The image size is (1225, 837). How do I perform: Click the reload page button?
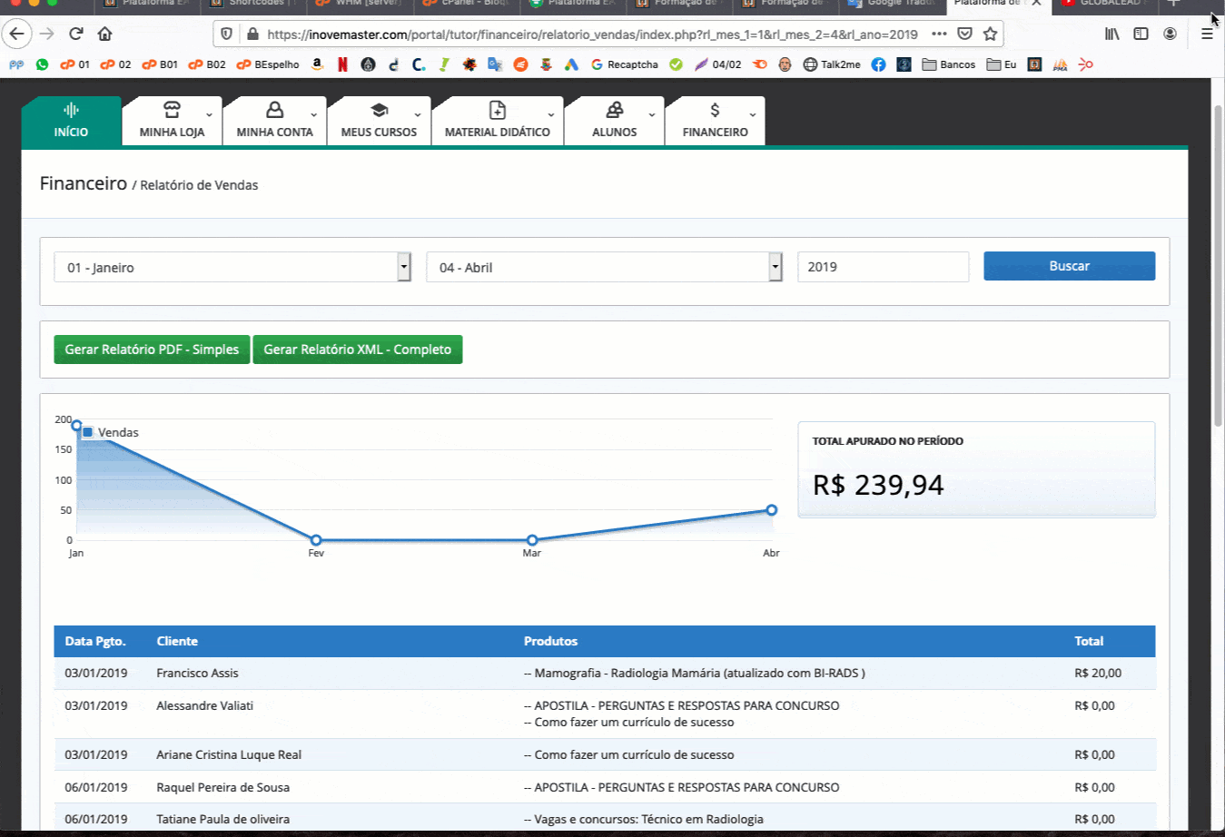[76, 34]
